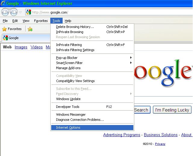Open Compatibility View Settings
The height and width of the screenshot is (156, 193).
[92, 81]
